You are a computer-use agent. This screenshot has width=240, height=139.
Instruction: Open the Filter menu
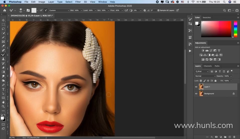[78, 2]
